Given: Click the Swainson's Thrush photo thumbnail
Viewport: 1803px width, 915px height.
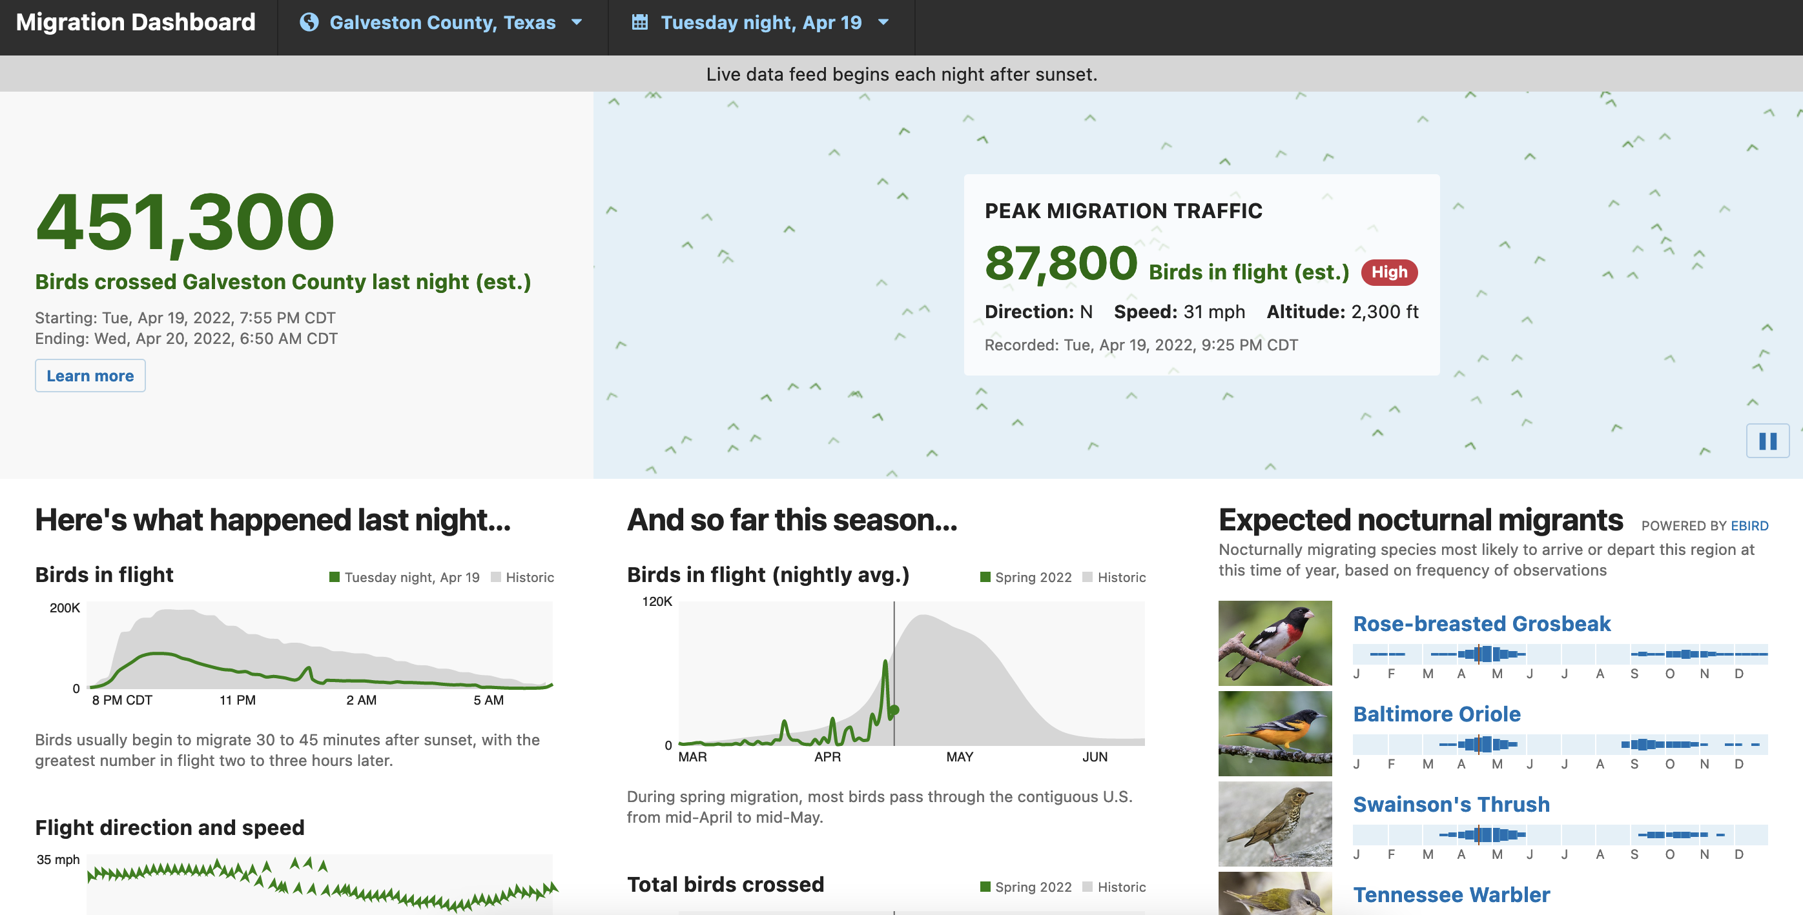Looking at the screenshot, I should 1275,823.
